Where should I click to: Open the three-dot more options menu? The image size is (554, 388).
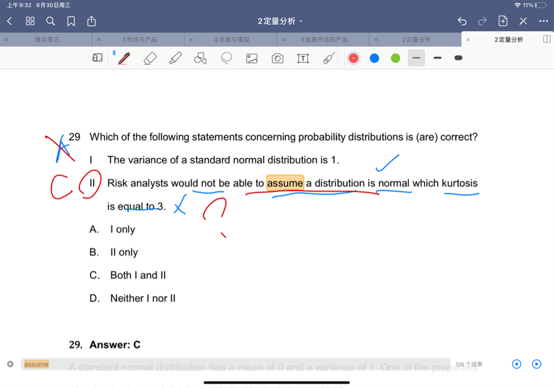point(543,21)
